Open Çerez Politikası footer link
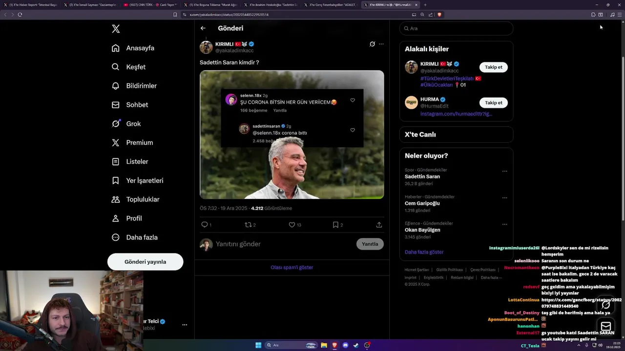Image resolution: width=625 pixels, height=351 pixels. [x=483, y=270]
